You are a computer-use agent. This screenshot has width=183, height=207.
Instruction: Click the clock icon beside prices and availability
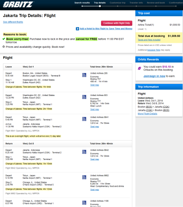coord(4,47)
